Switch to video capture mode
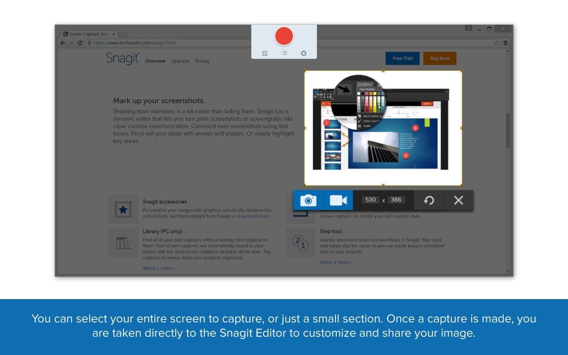 [x=338, y=200]
